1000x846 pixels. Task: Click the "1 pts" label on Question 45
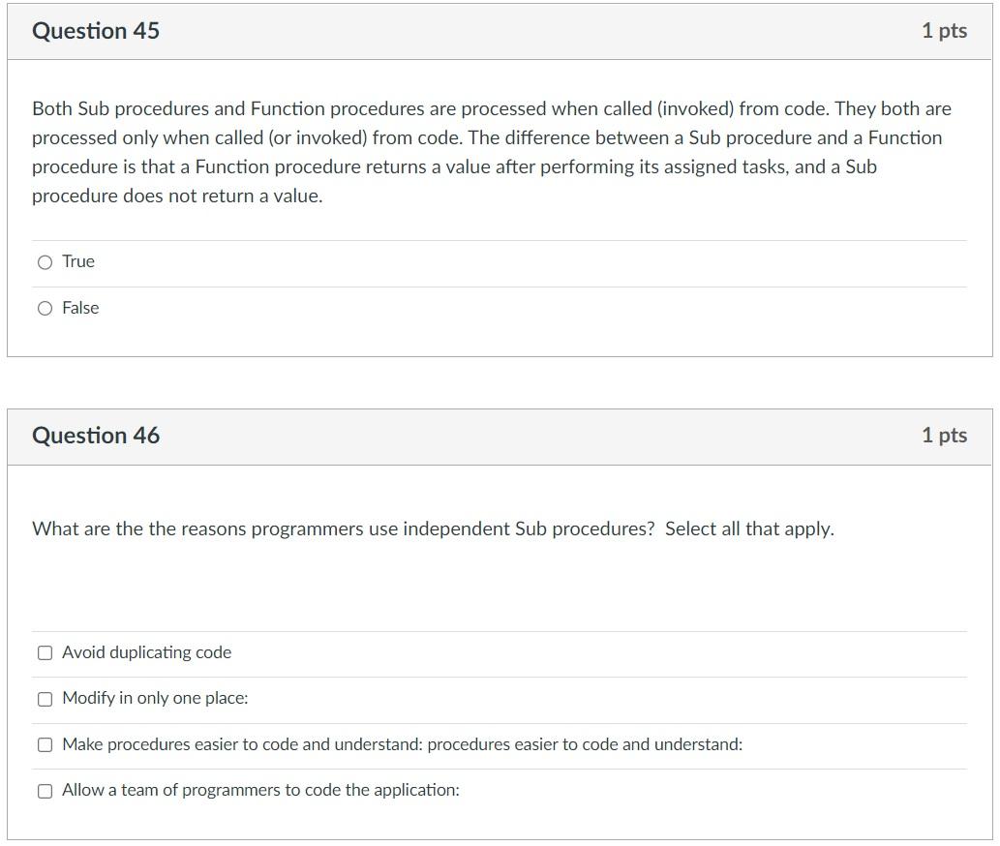944,30
